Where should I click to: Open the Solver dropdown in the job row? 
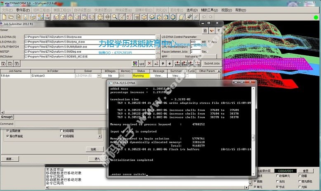99,76
